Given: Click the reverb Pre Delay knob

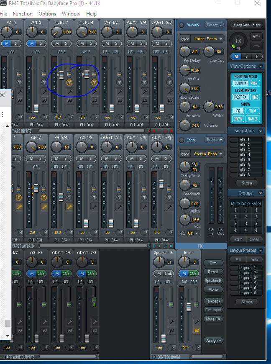Looking at the screenshot, I should (184, 51).
